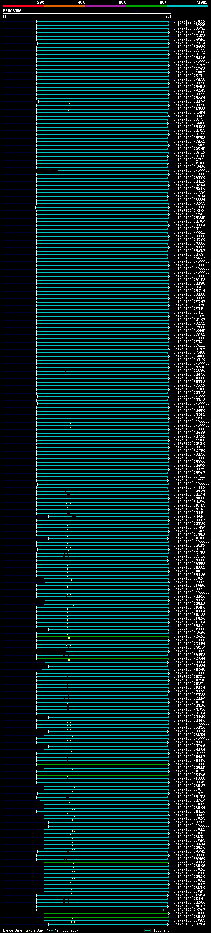Image resolution: width=211 pixels, height=933 pixels.
Task: Click the cyan ~100% identity legend segment
Action: pyautogui.click(x=187, y=6)
